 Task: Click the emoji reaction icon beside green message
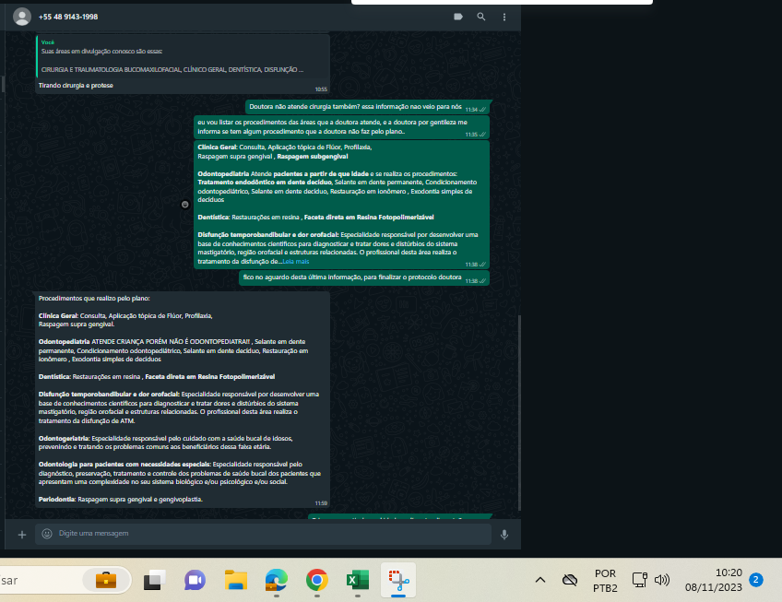click(x=185, y=205)
